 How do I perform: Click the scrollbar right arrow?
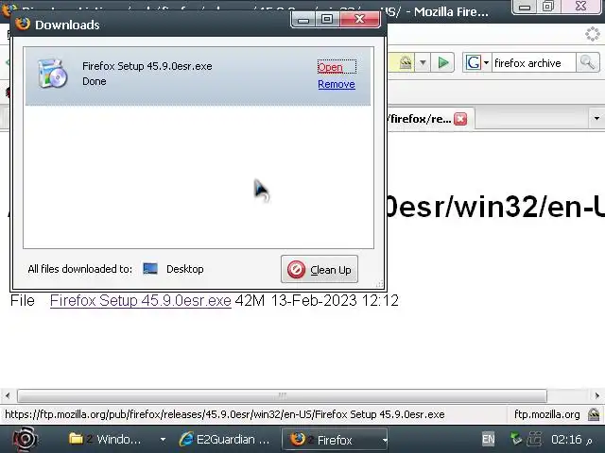[x=596, y=395]
